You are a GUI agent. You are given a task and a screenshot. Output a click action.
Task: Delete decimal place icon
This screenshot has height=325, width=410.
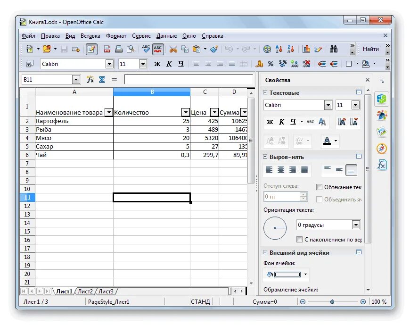pos(306,64)
